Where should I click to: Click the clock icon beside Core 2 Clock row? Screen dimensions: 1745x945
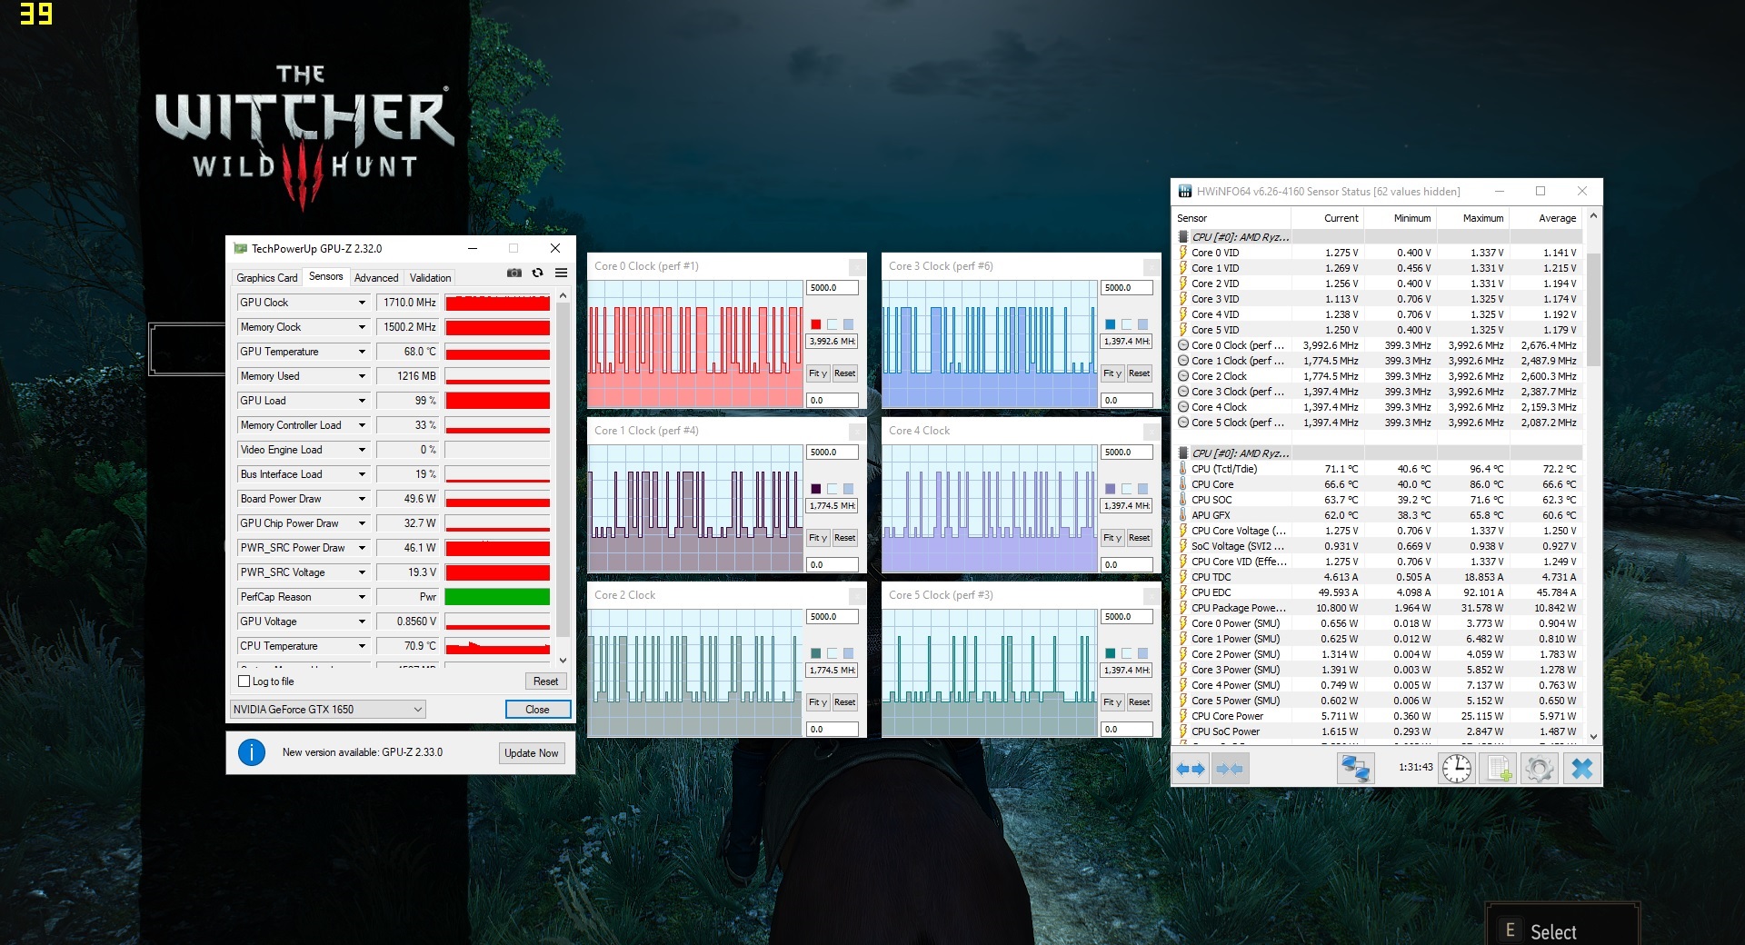(x=1183, y=376)
